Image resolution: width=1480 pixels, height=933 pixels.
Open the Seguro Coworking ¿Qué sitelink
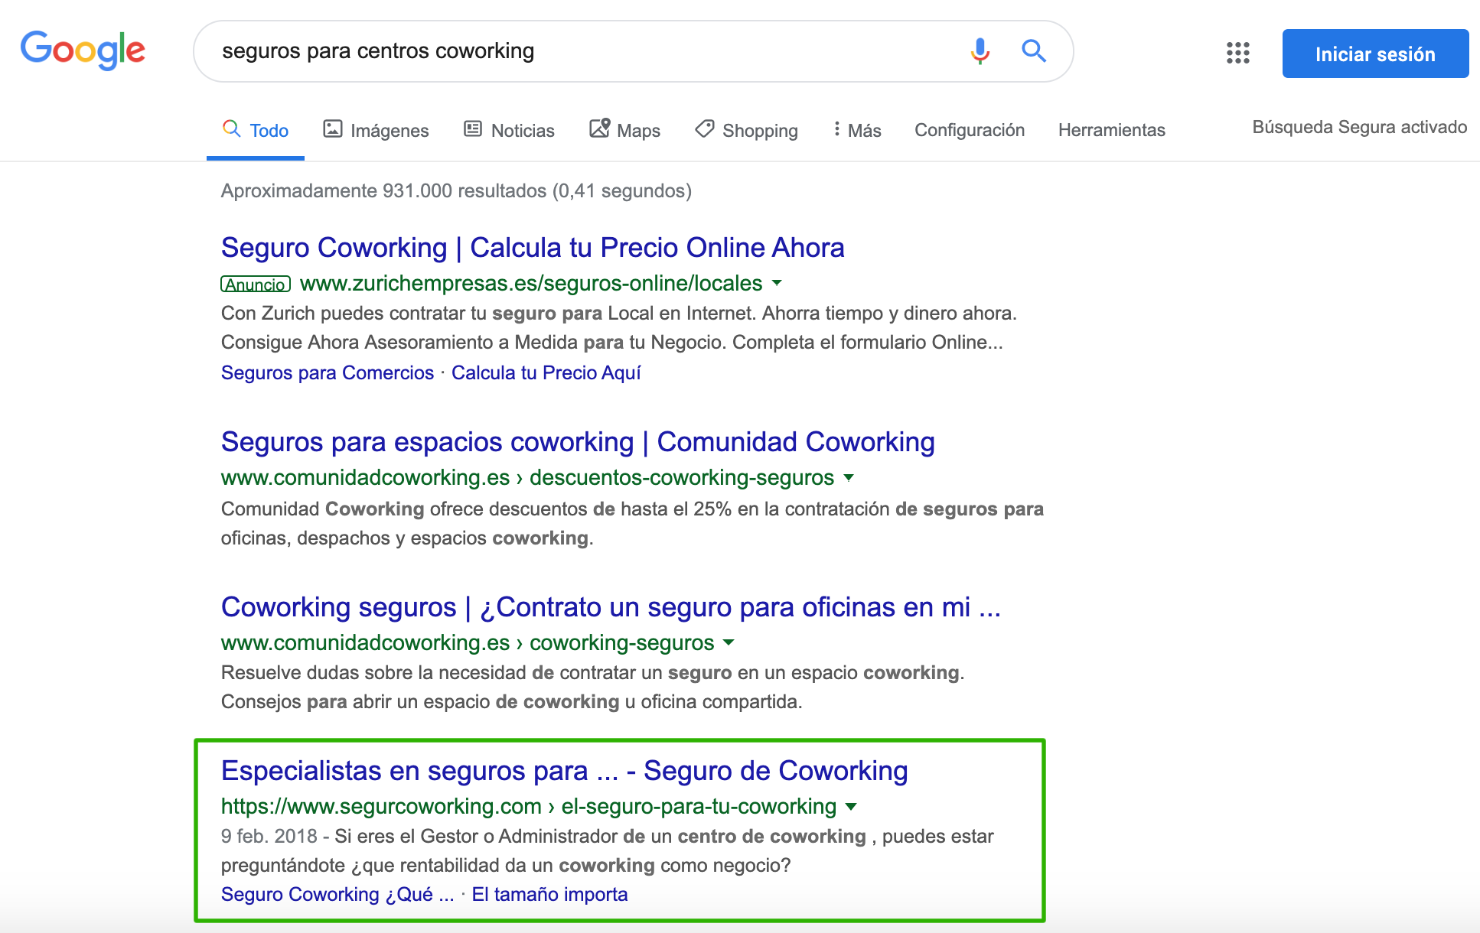tap(337, 894)
